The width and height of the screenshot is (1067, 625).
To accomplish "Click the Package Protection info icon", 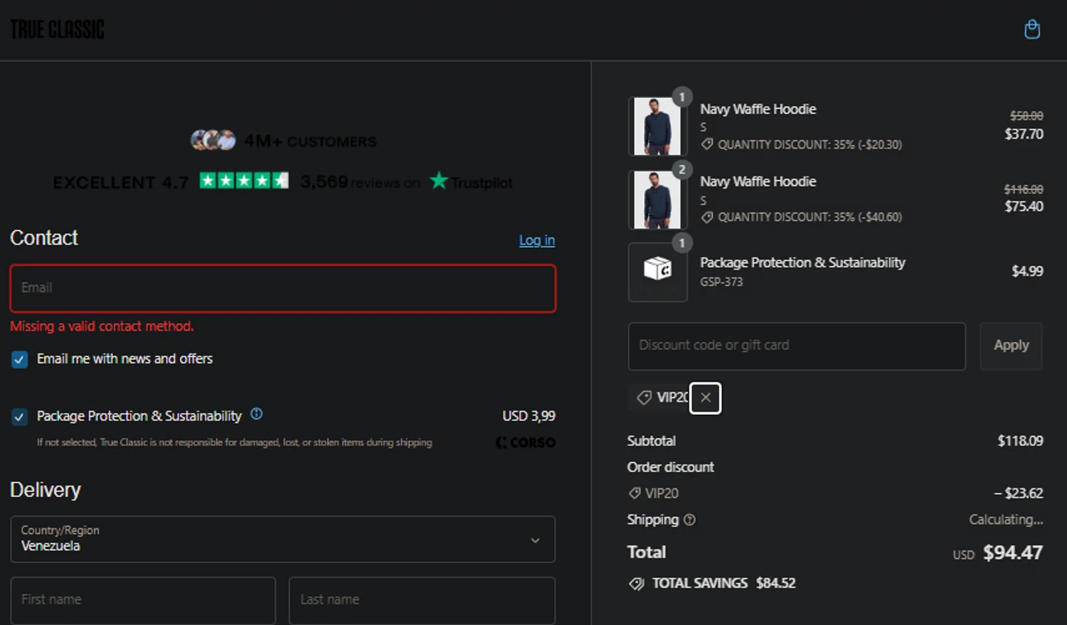I will (x=257, y=414).
